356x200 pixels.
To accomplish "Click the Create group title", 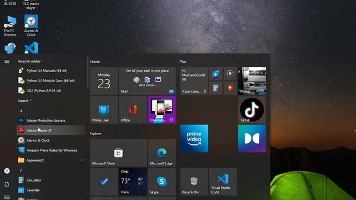I will [x=95, y=62].
